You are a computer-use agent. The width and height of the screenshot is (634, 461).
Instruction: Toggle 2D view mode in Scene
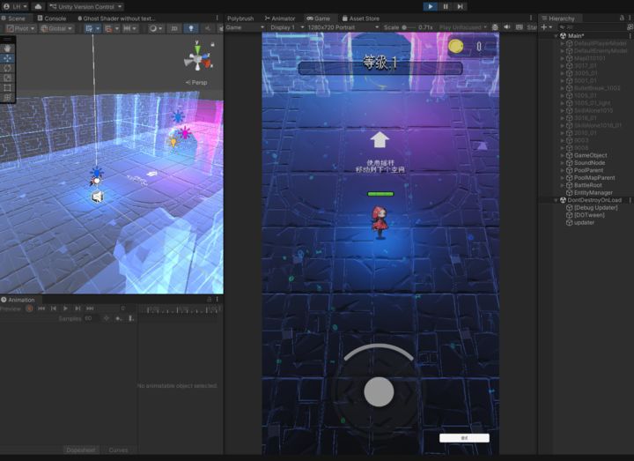click(x=175, y=28)
